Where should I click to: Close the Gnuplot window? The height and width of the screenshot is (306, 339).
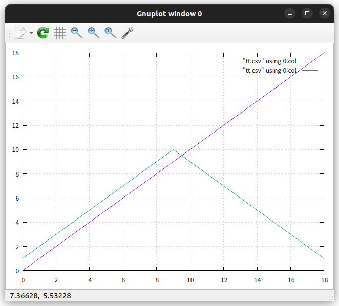(x=325, y=13)
